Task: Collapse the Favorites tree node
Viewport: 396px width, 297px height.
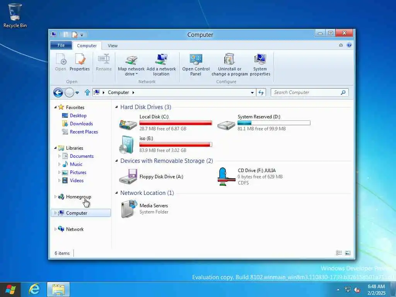Action: tap(56, 107)
